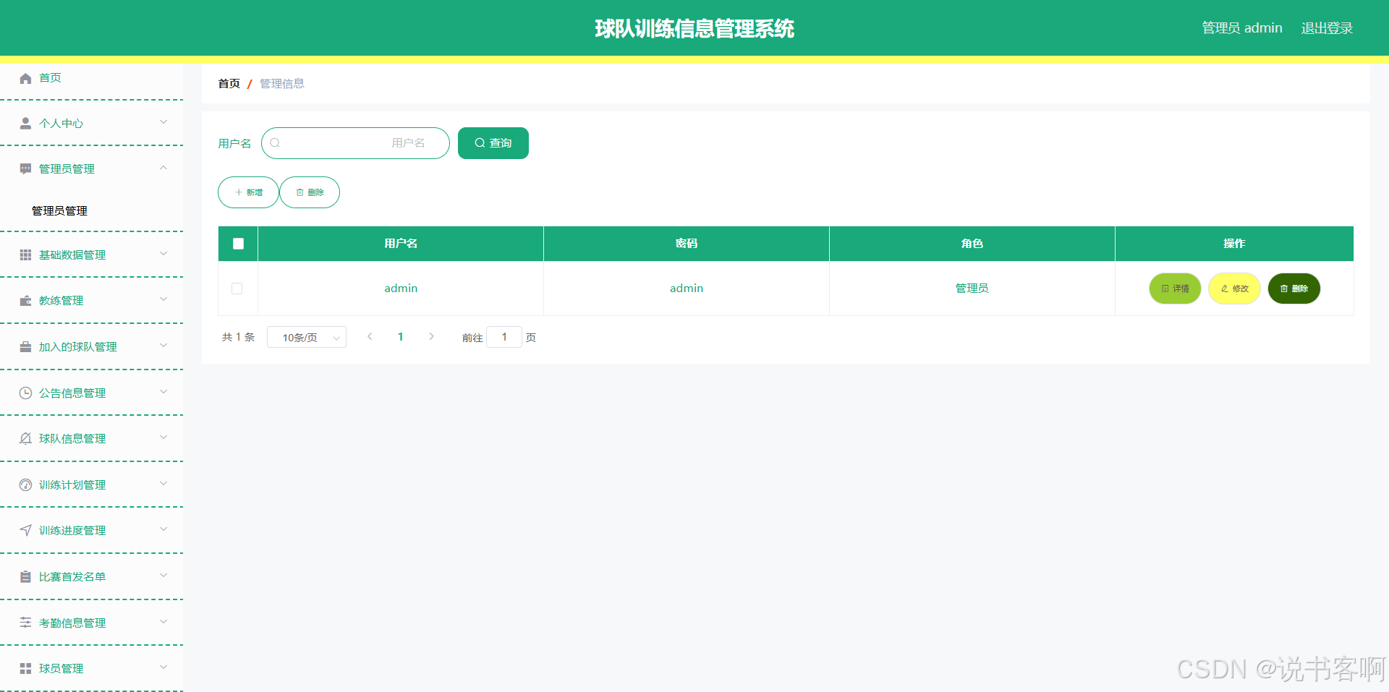The width and height of the screenshot is (1389, 692).
Task: Click the briefcase icon beside 加入的球队管理
Action: click(x=25, y=347)
